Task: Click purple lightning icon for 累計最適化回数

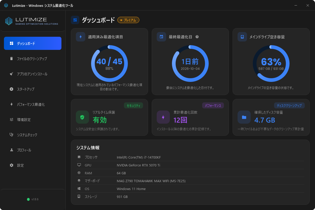Action: click(163, 117)
